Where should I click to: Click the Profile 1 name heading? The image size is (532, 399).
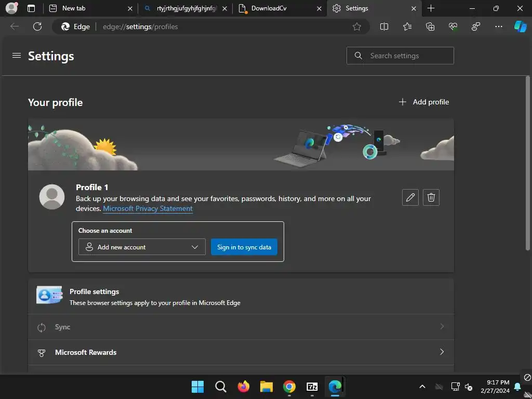point(92,187)
